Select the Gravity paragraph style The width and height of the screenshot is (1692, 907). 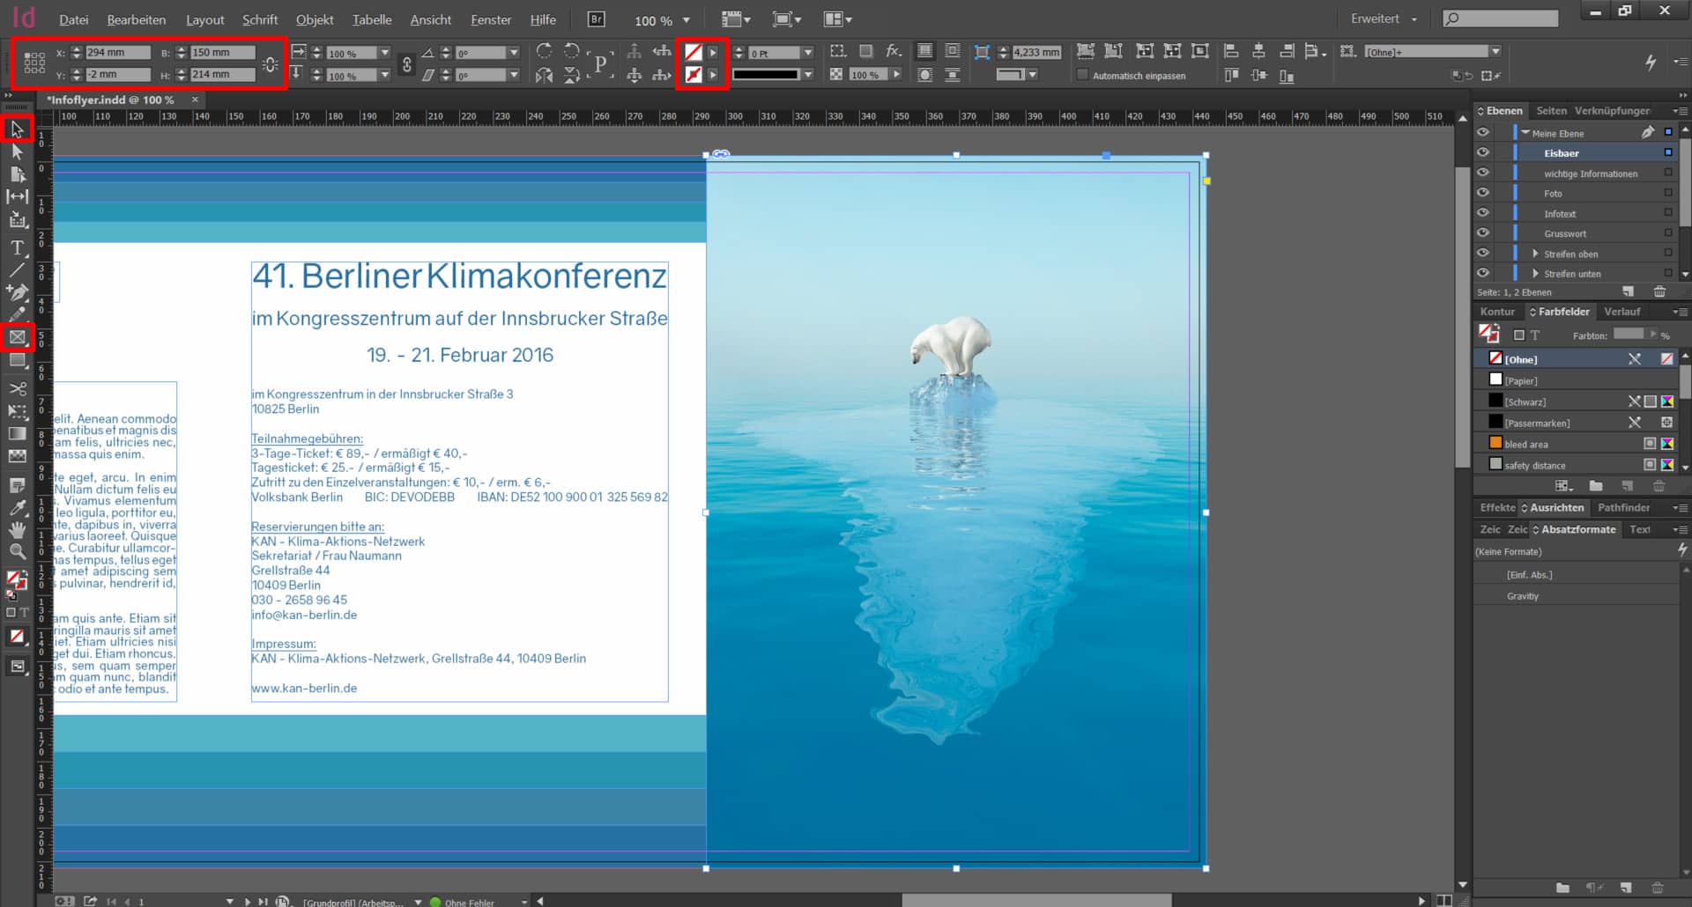[x=1522, y=596]
